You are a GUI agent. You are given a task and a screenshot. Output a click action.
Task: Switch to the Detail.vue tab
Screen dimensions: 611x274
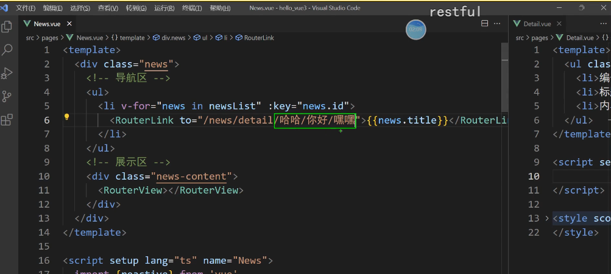537,24
